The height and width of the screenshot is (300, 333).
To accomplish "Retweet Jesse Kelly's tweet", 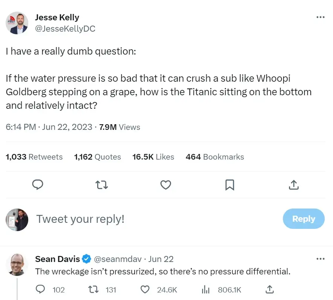I will tap(102, 185).
